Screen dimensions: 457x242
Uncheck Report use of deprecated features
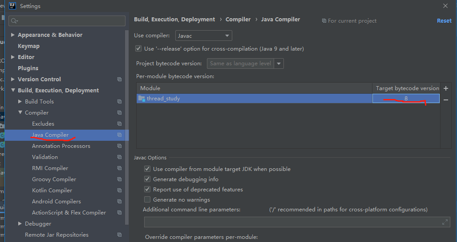click(147, 189)
